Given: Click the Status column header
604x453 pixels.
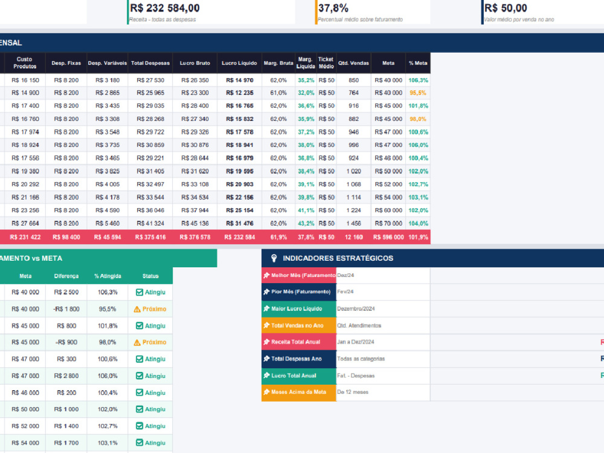Looking at the screenshot, I should [150, 276].
